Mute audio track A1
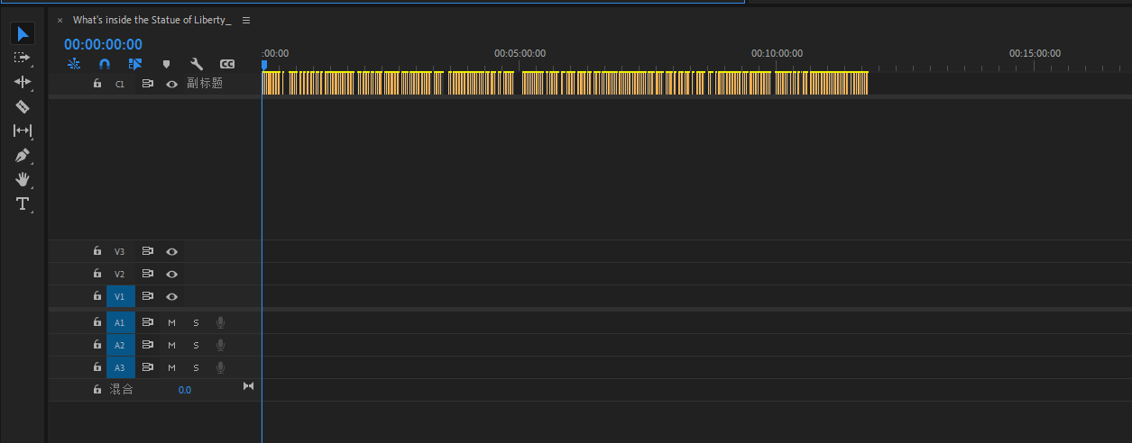This screenshot has width=1132, height=443. [x=171, y=322]
